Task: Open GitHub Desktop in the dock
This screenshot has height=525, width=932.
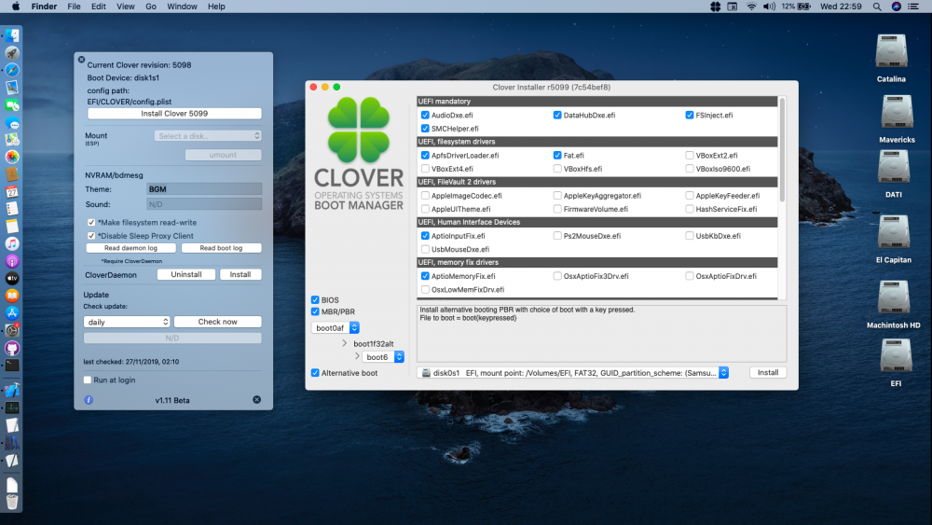Action: tap(12, 348)
